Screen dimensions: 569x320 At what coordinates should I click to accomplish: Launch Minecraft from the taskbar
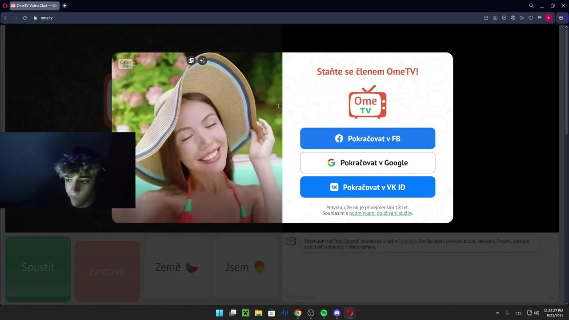point(245,313)
